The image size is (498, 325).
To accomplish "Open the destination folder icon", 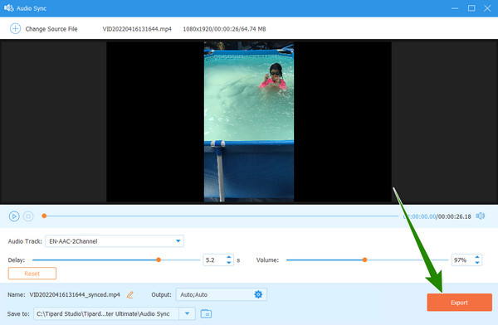I will click(206, 313).
